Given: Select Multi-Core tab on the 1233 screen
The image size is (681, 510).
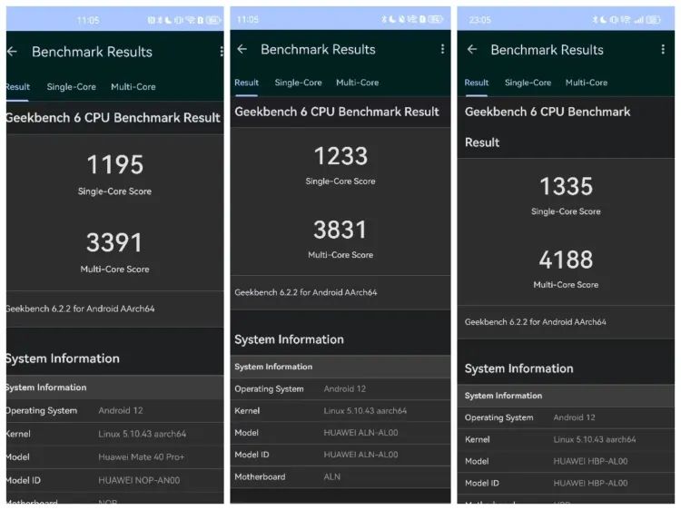Looking at the screenshot, I should click(x=357, y=83).
